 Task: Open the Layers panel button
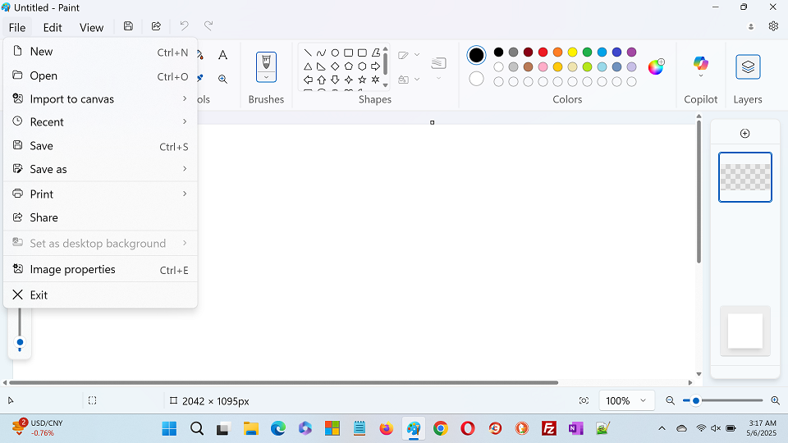pos(748,67)
